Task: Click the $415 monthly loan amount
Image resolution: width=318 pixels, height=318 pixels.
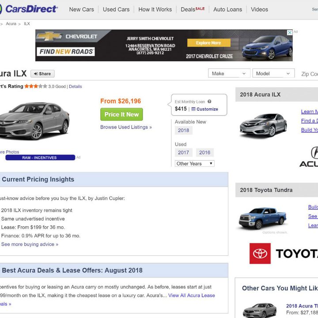Action: point(181,109)
